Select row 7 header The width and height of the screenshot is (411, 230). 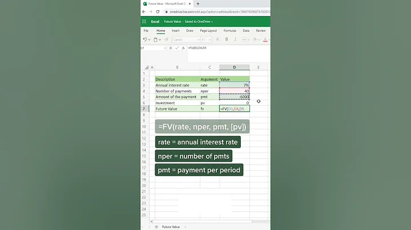click(x=144, y=109)
